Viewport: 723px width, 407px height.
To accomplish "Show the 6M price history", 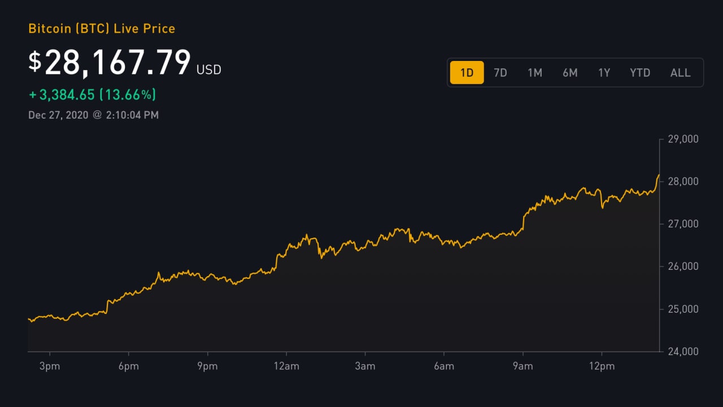I will coord(570,73).
